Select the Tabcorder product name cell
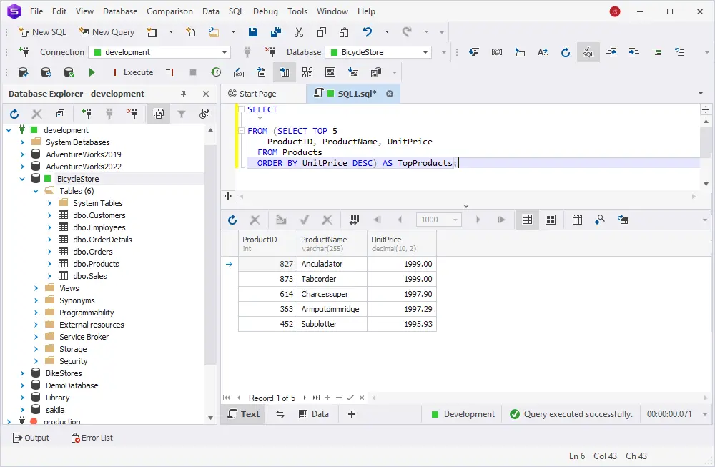The height and width of the screenshot is (467, 715). [331, 279]
